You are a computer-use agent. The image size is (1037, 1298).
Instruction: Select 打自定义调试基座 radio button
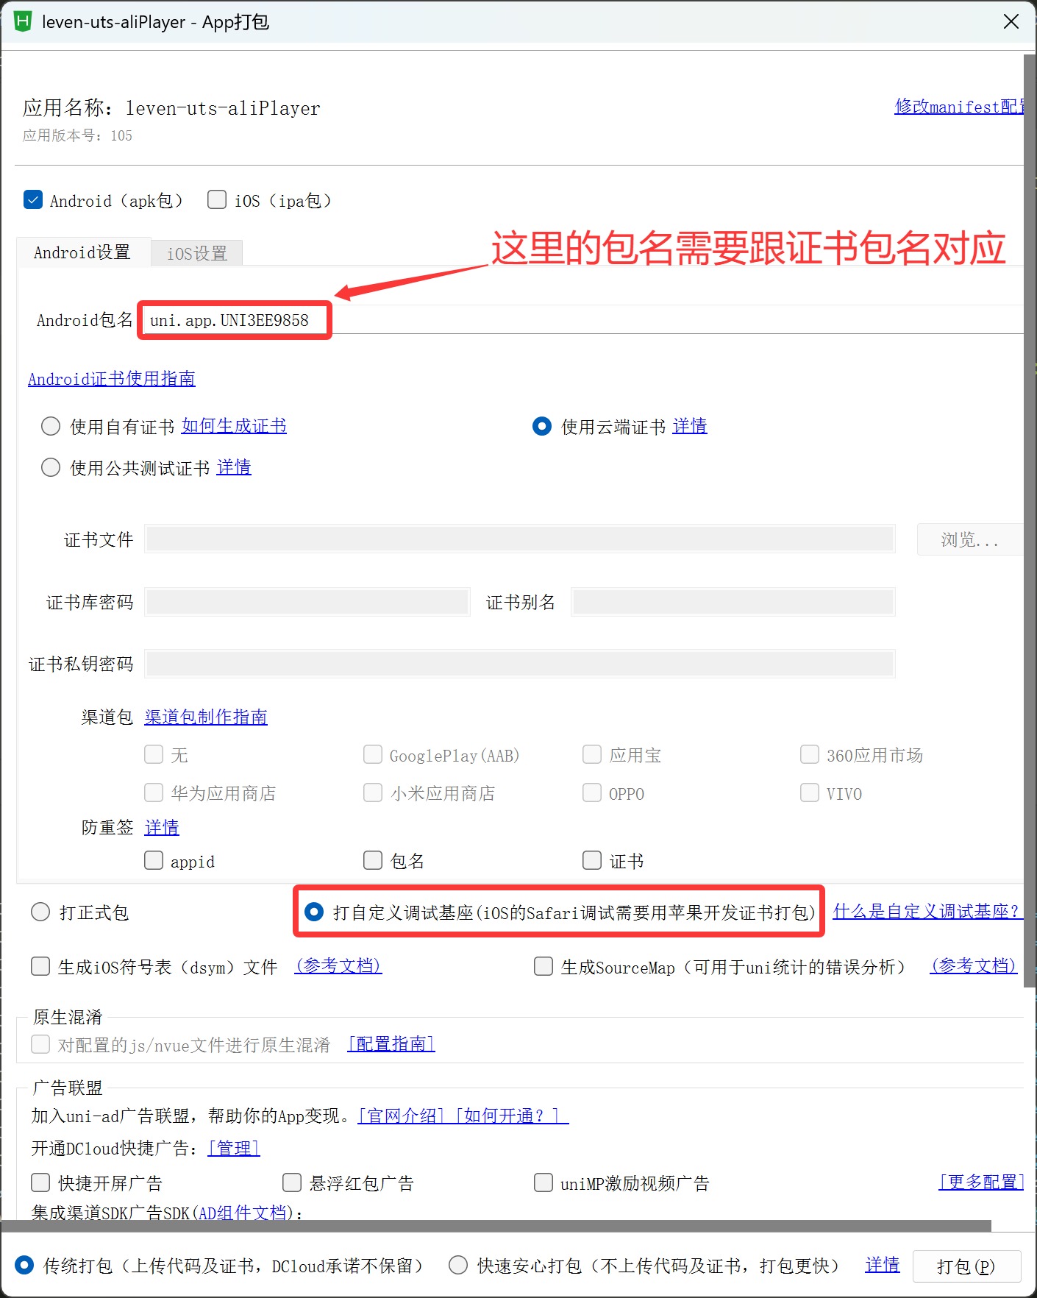pos(314,912)
